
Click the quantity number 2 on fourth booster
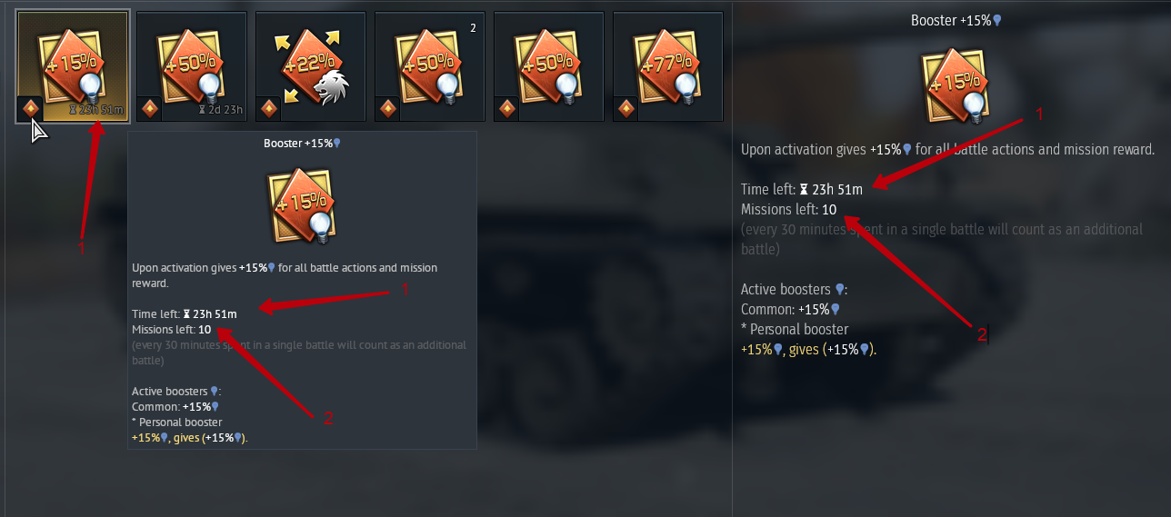473,28
